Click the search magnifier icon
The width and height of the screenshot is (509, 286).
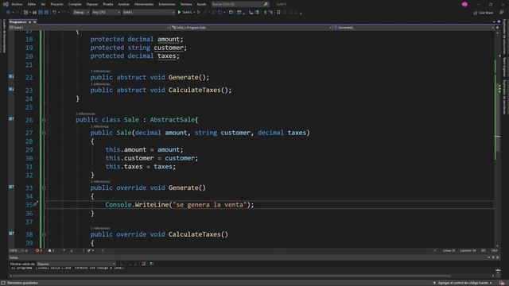pos(266,4)
